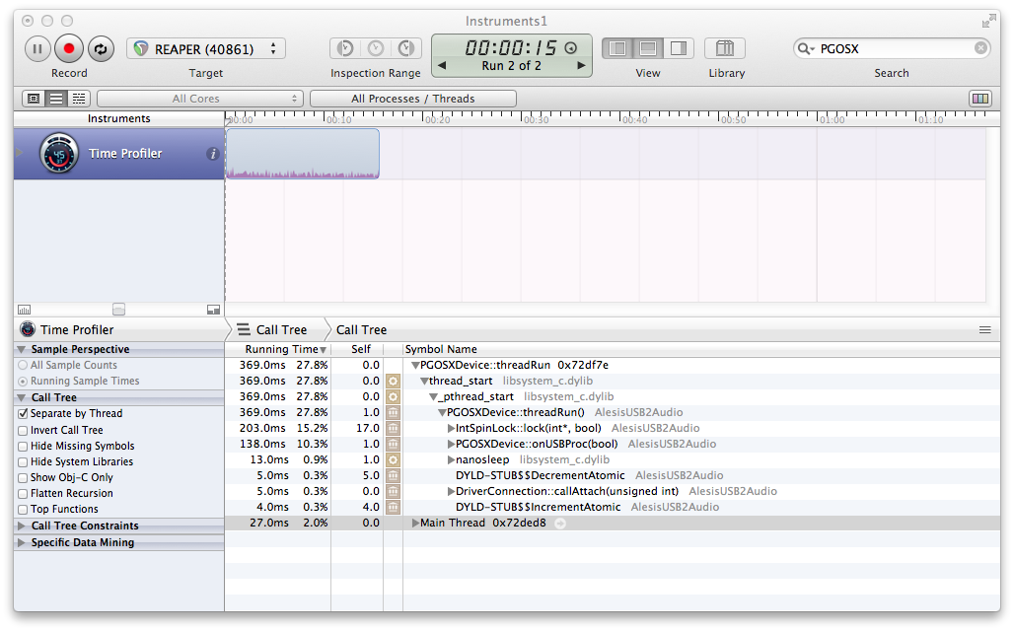Open the Library panel
This screenshot has height=631, width=1014.
point(725,48)
